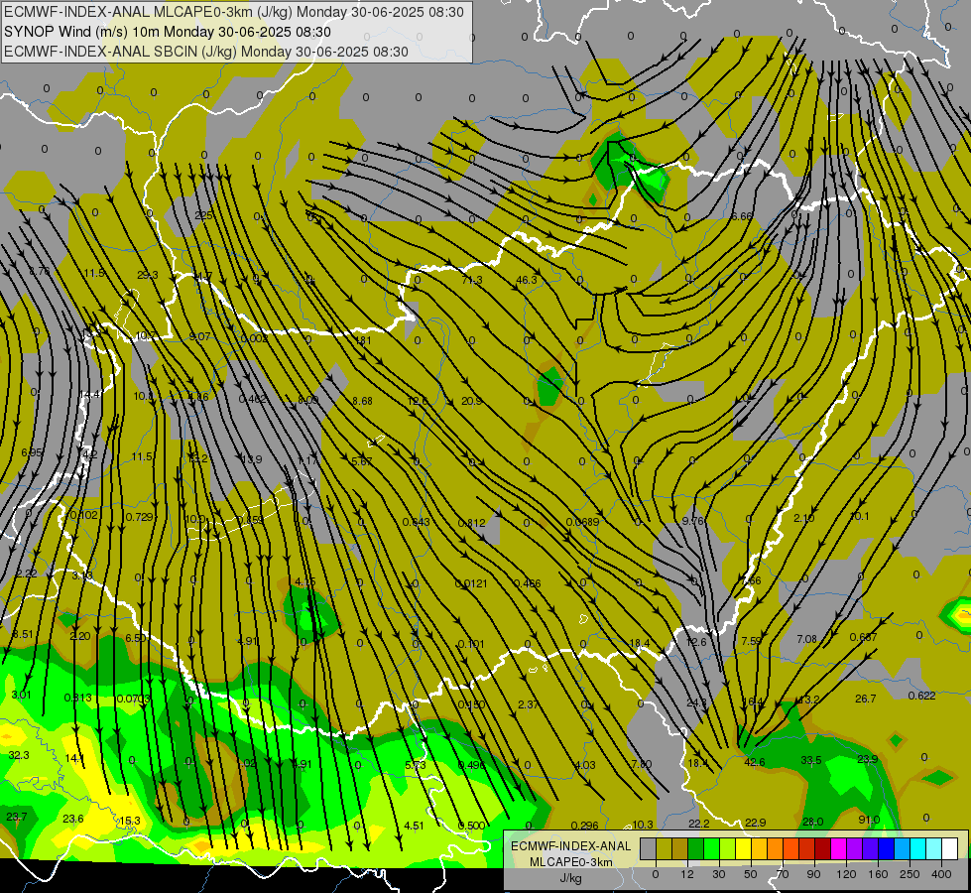This screenshot has height=893, width=971.
Task: Click the '30' tick label under legend
Action: tap(718, 874)
